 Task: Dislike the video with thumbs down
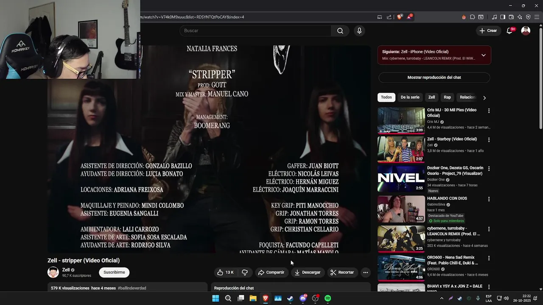245,272
